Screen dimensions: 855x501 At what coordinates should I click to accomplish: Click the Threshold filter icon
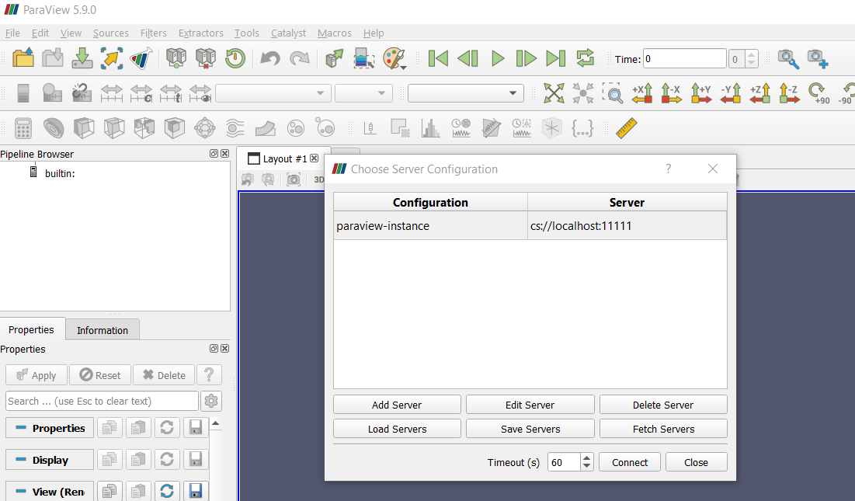click(x=144, y=129)
